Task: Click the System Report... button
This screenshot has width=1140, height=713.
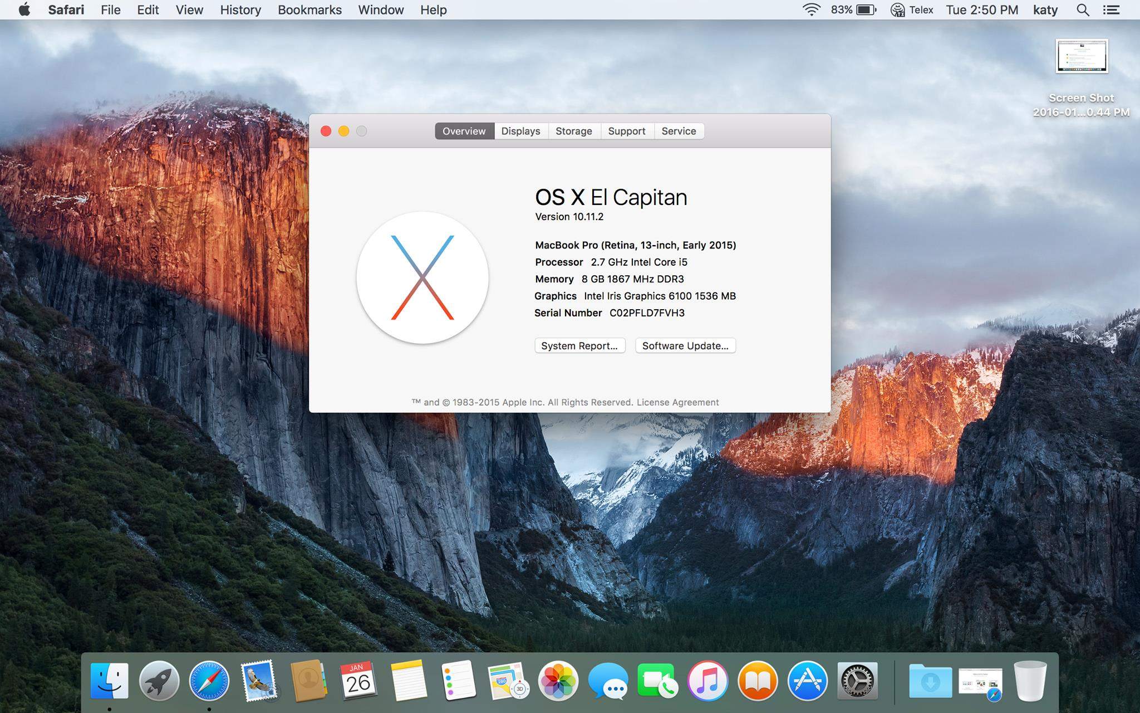Action: 579,346
